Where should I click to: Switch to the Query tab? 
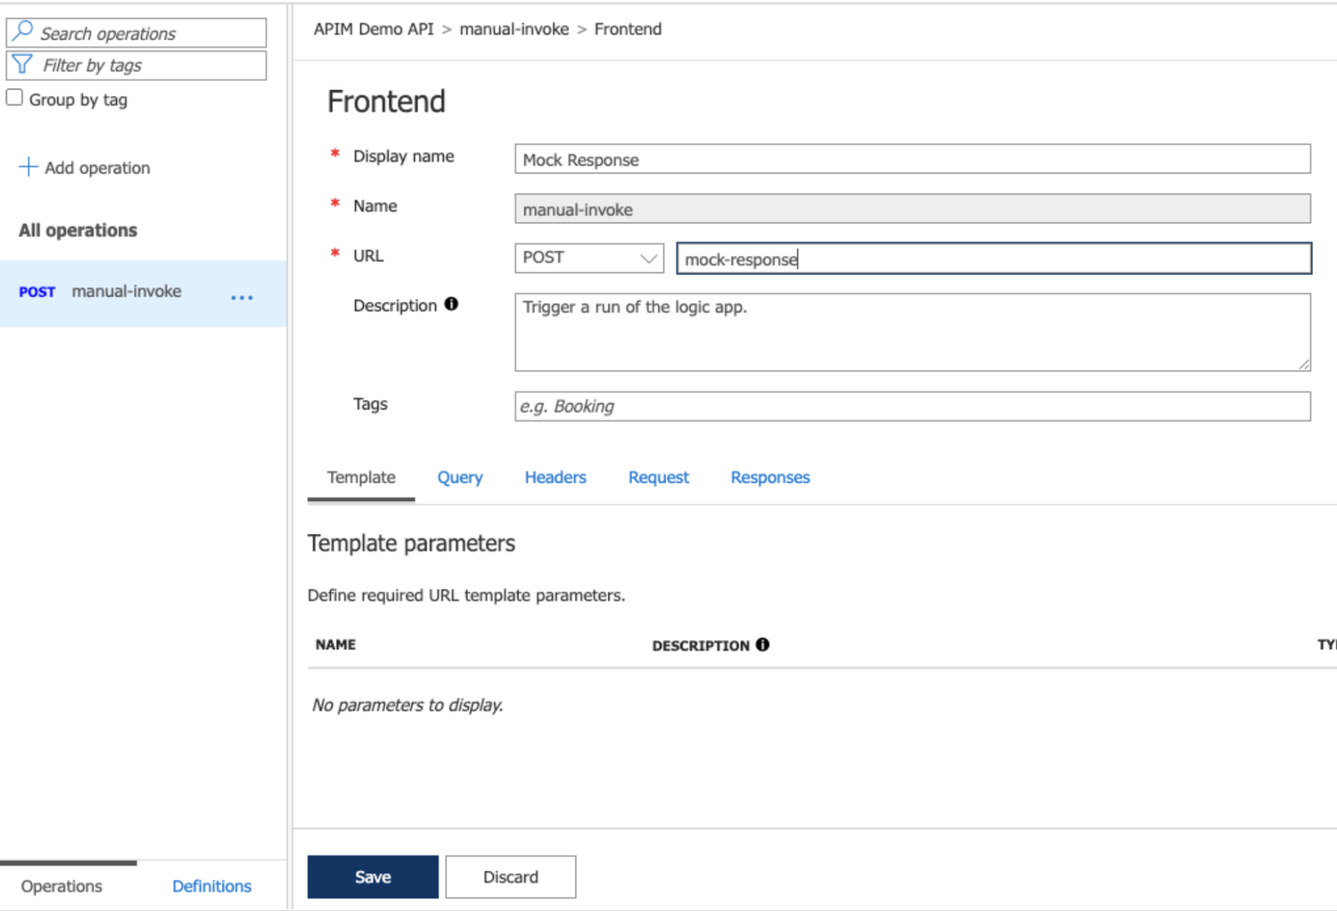pos(460,477)
